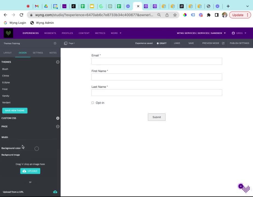The image size is (253, 197).
Task: Open Wyng Admin bookmark
Action: tap(42, 23)
